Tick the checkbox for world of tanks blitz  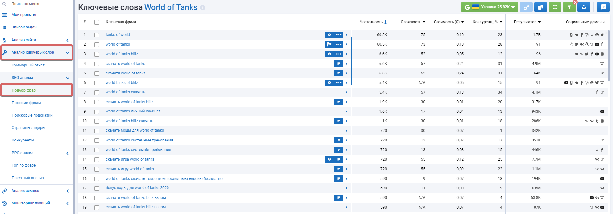pyautogui.click(x=97, y=54)
